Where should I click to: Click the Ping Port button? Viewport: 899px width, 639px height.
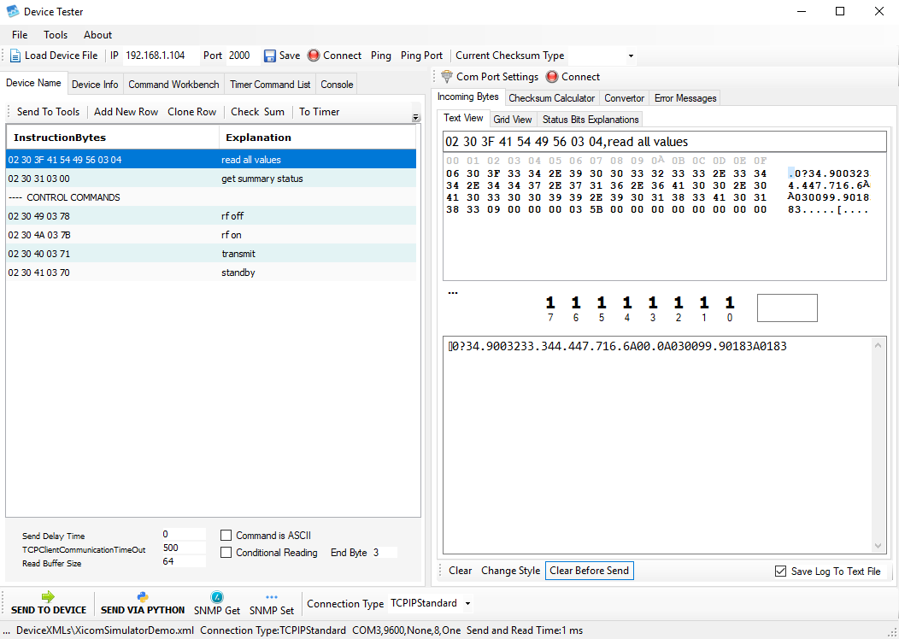tap(421, 56)
